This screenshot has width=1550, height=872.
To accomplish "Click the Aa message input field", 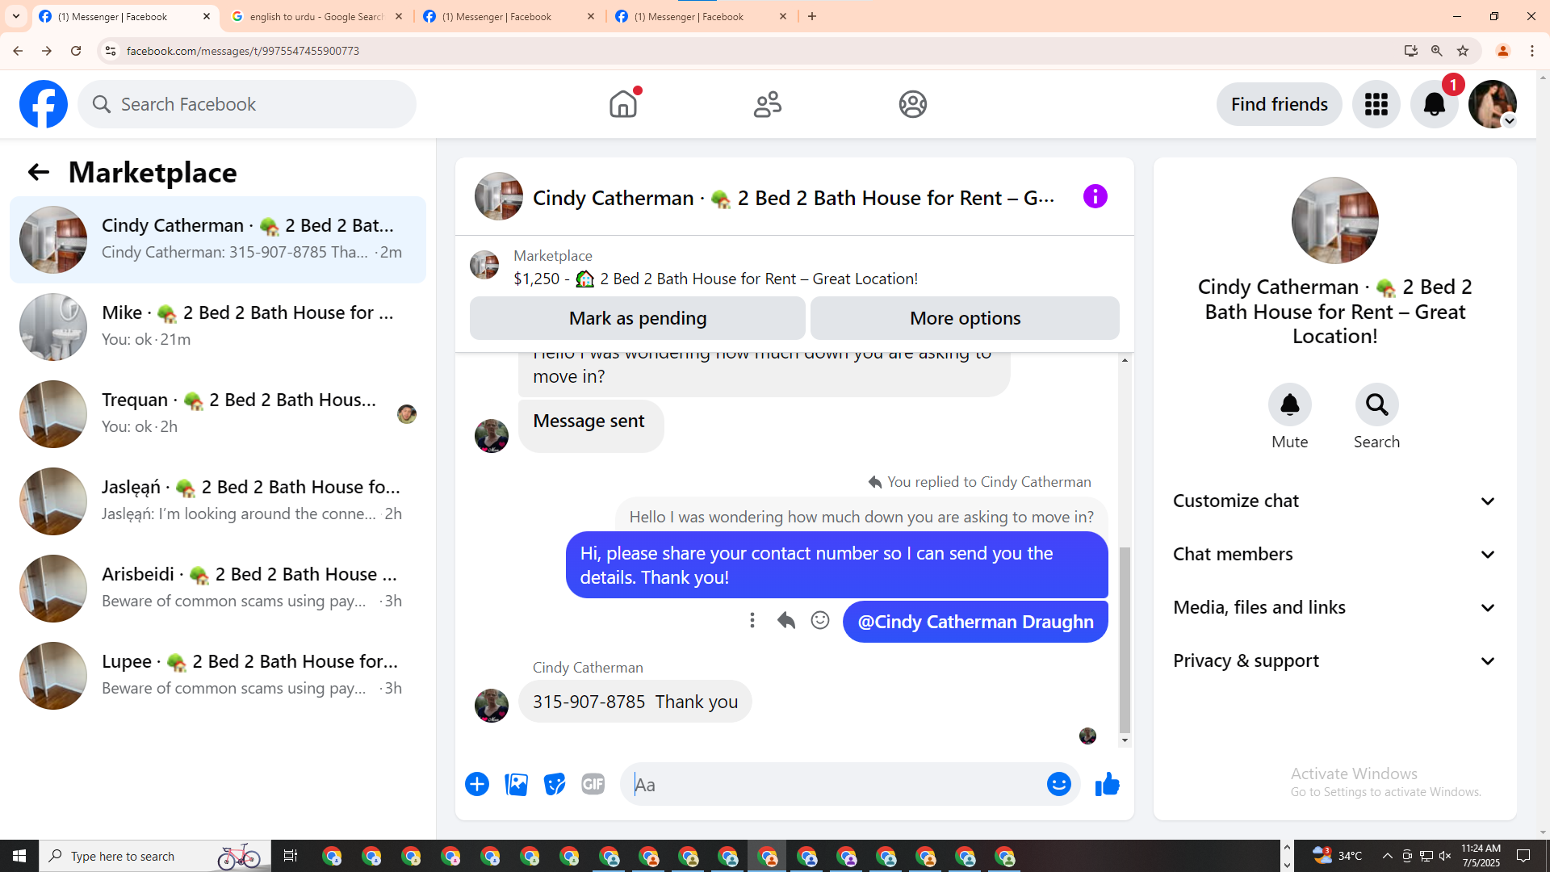I will [x=832, y=784].
